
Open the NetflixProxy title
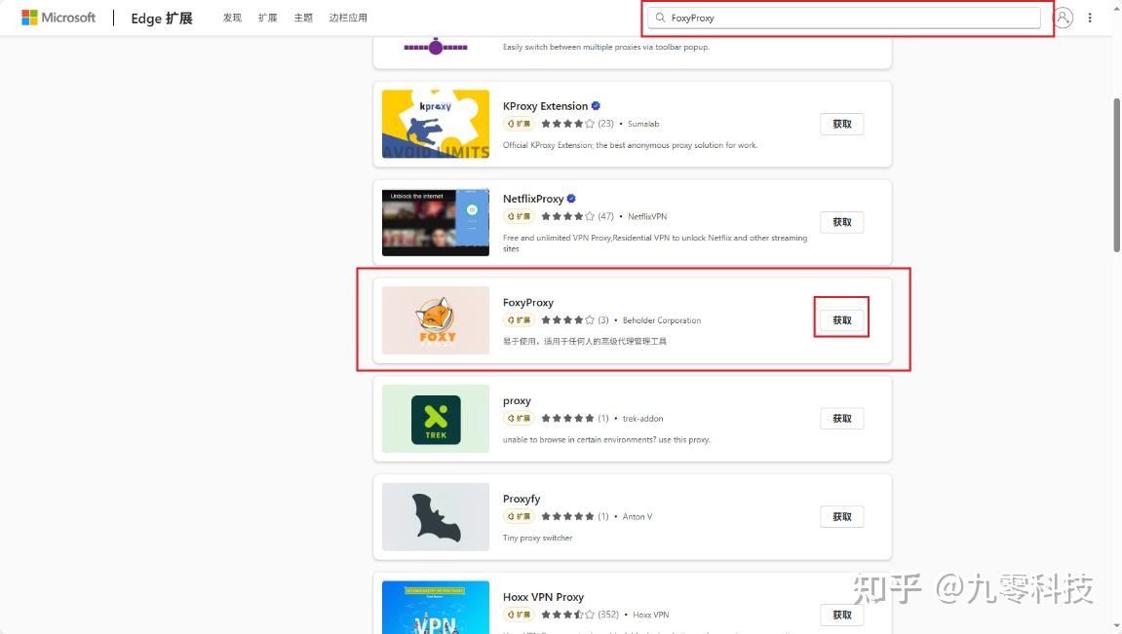click(x=533, y=199)
